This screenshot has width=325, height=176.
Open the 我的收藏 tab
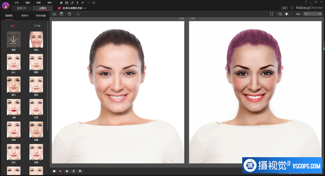41,15
